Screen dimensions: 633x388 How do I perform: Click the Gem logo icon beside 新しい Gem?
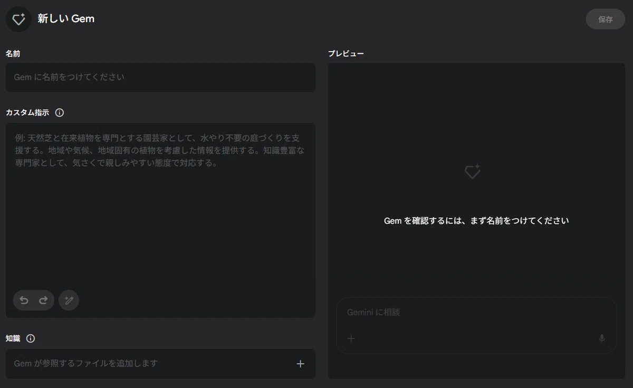(x=18, y=19)
